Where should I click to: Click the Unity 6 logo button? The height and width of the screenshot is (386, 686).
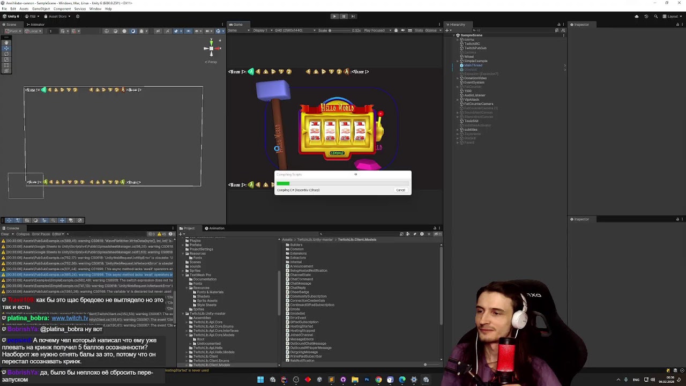coord(11,16)
